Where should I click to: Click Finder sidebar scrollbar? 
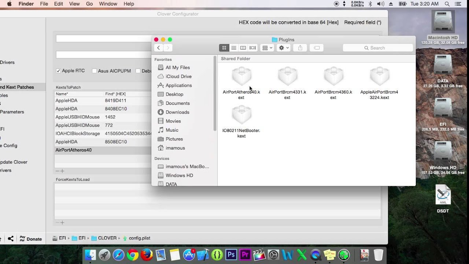(215, 93)
